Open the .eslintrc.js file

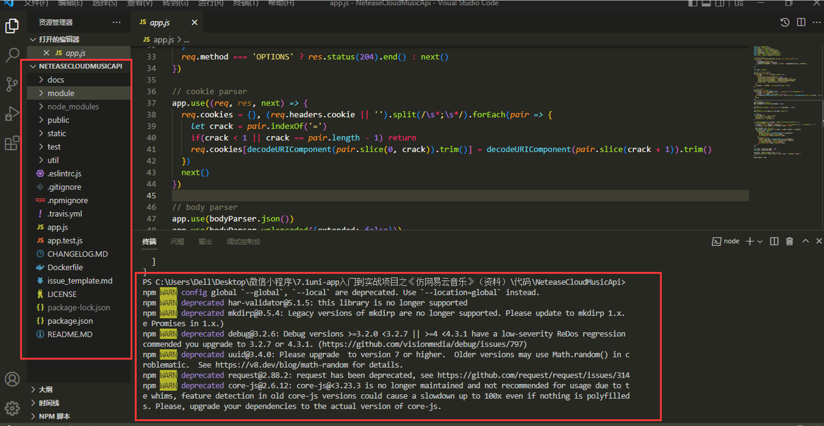pos(79,173)
